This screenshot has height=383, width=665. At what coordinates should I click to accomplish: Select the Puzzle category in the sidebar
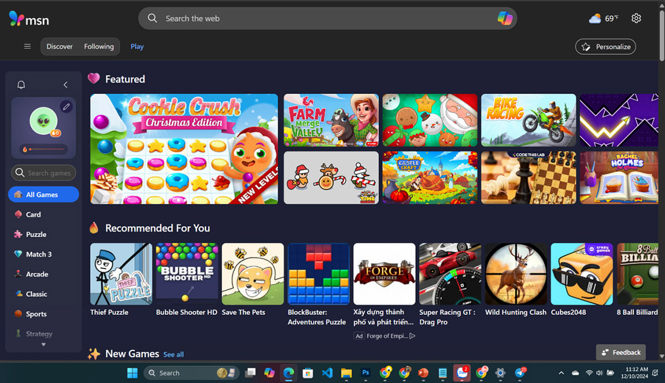(x=35, y=234)
